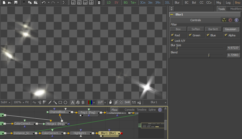Image resolution: width=242 pixels, height=139 pixels.
Task: Switch to the Modifiers tab
Action: point(236,9)
